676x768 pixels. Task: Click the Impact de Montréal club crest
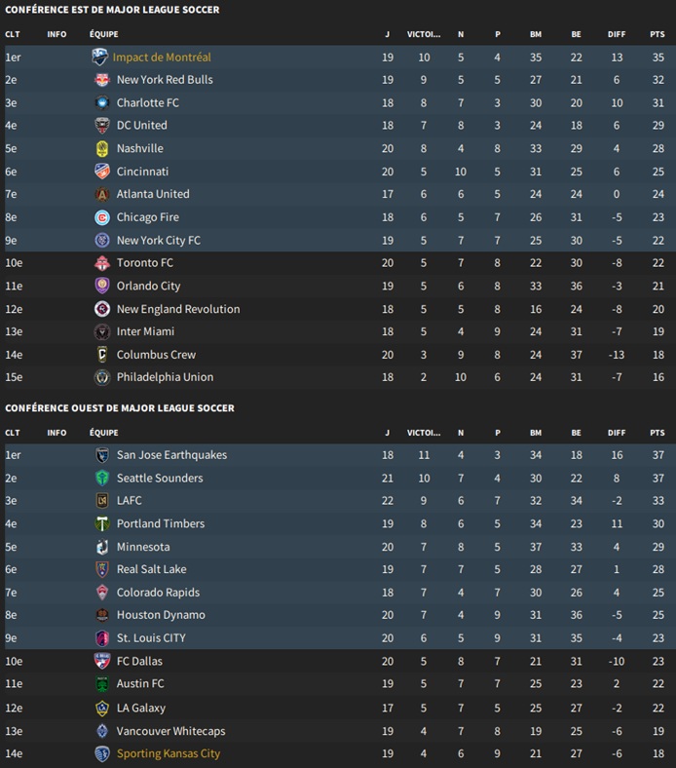tap(100, 58)
